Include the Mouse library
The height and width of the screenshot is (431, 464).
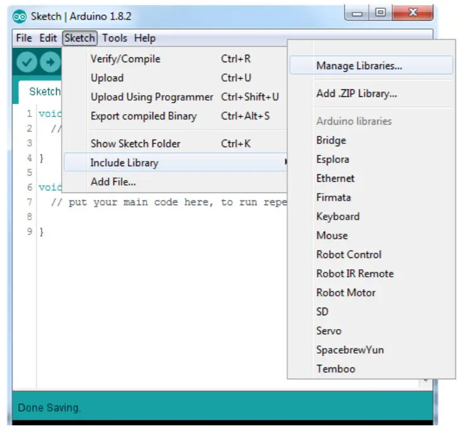(x=371, y=235)
